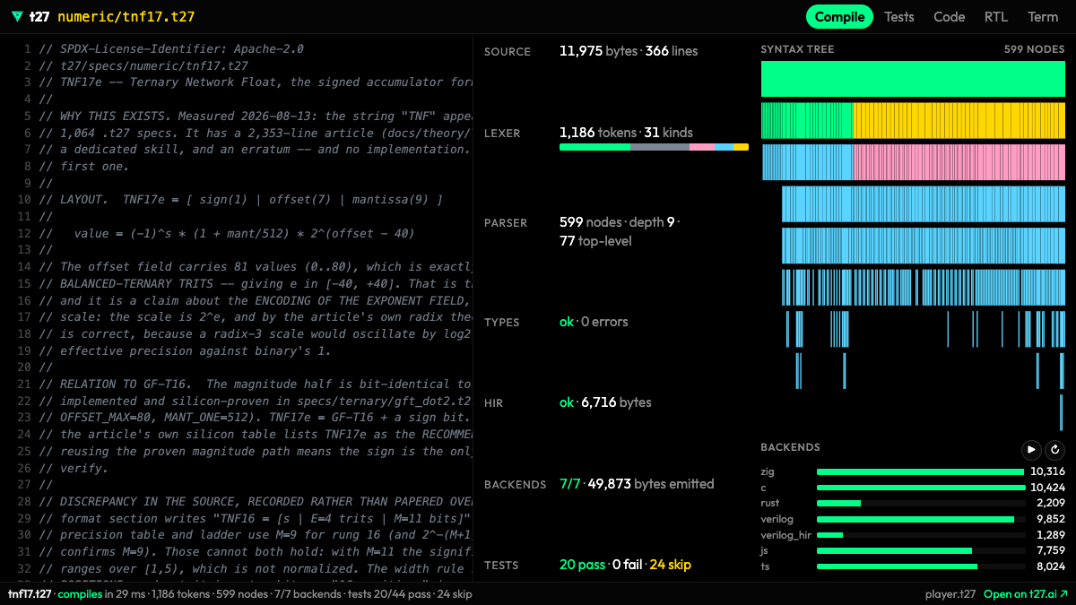
Task: Click the SYNTAX TREE heading
Action: coord(797,49)
